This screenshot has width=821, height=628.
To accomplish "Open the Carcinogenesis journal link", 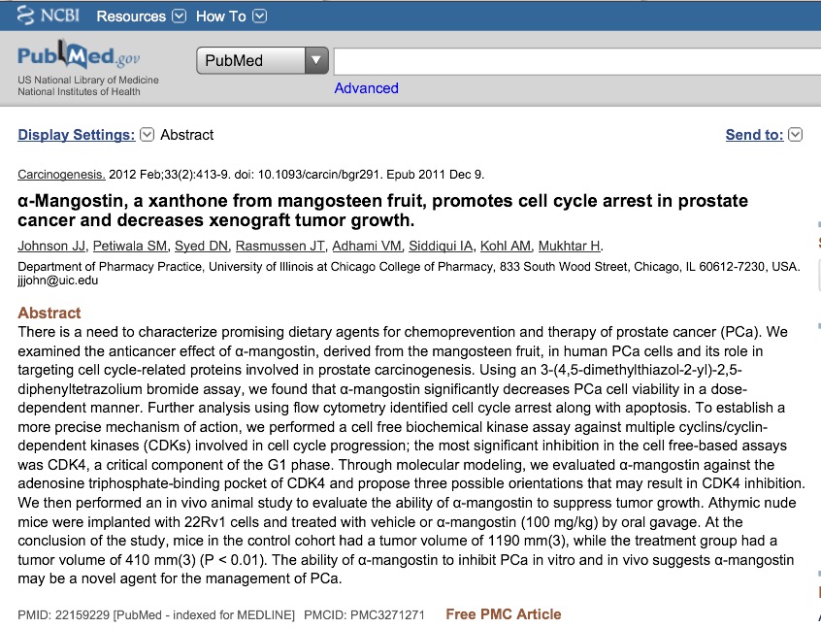I will coord(61,175).
